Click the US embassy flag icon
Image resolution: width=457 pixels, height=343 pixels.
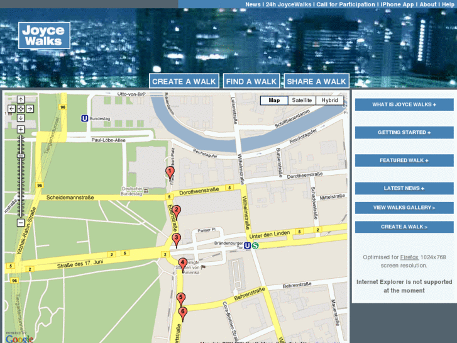tap(203, 267)
